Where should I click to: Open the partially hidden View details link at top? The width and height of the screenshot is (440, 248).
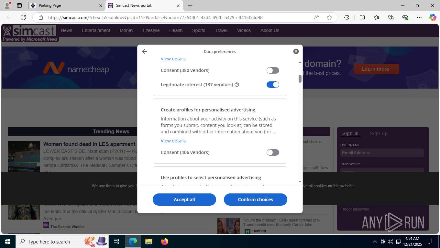click(173, 59)
